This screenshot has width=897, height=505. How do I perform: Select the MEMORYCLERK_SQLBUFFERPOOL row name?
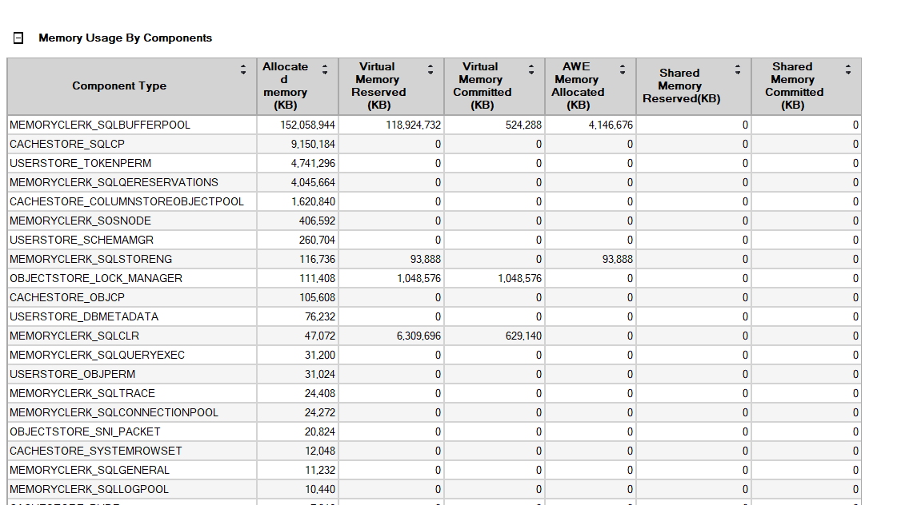(x=99, y=125)
